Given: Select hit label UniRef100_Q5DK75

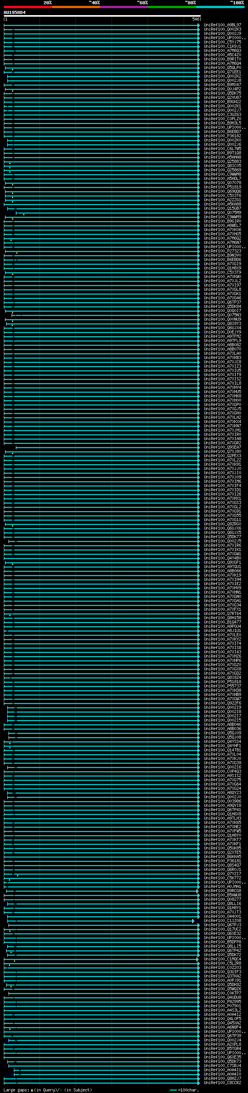Looking at the screenshot, I should coord(222,93).
